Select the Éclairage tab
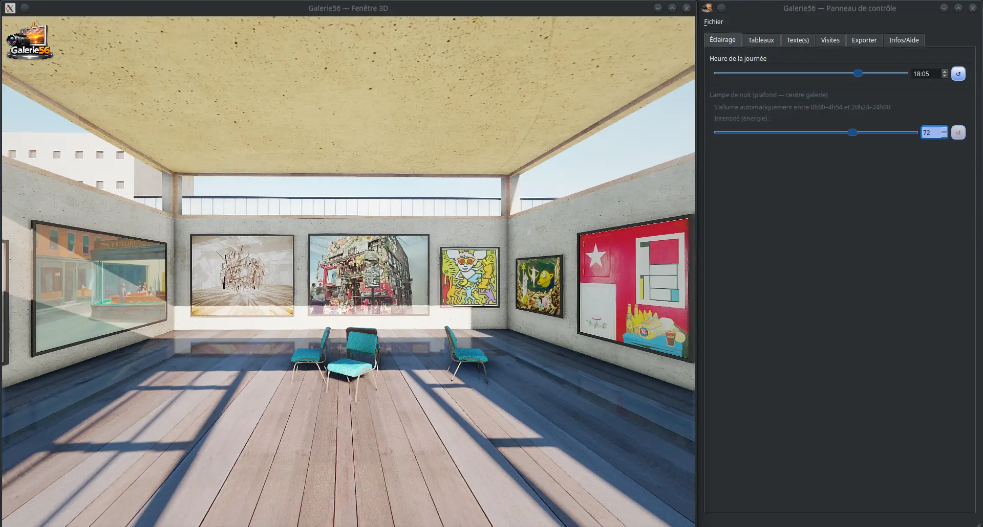The image size is (983, 527). tap(722, 39)
